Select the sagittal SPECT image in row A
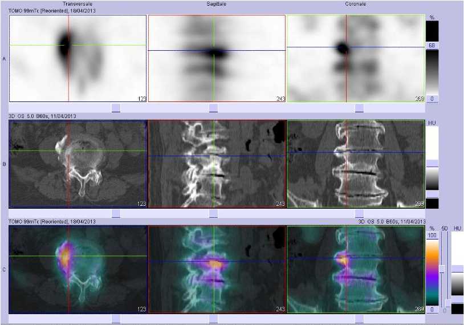This screenshot has height=325, width=464. (x=217, y=58)
